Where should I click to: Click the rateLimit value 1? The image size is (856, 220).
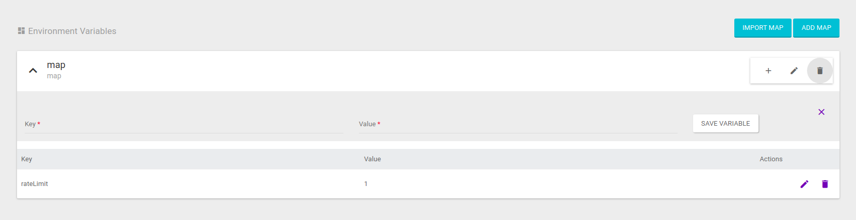coord(366,184)
